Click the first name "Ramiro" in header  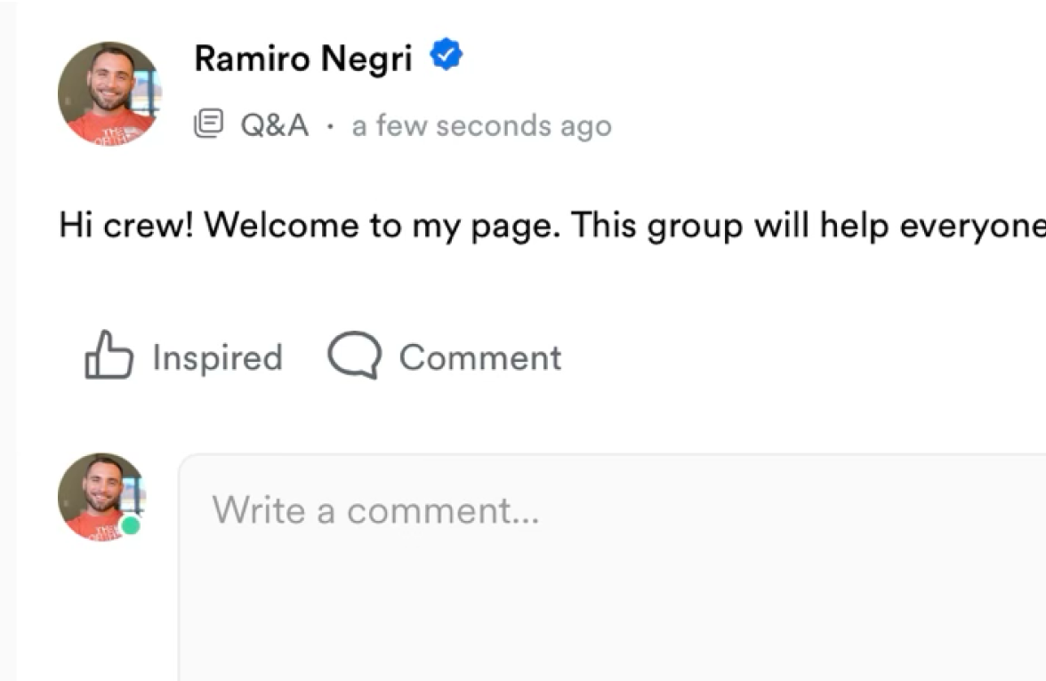[251, 59]
